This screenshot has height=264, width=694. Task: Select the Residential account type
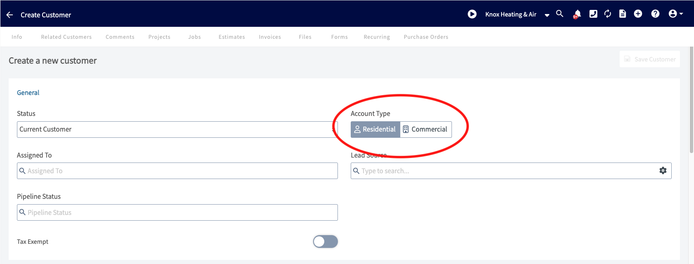(x=376, y=130)
